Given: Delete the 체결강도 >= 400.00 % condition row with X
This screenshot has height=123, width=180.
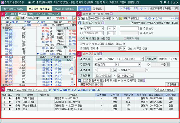Looking at the screenshot, I should coord(4,98).
